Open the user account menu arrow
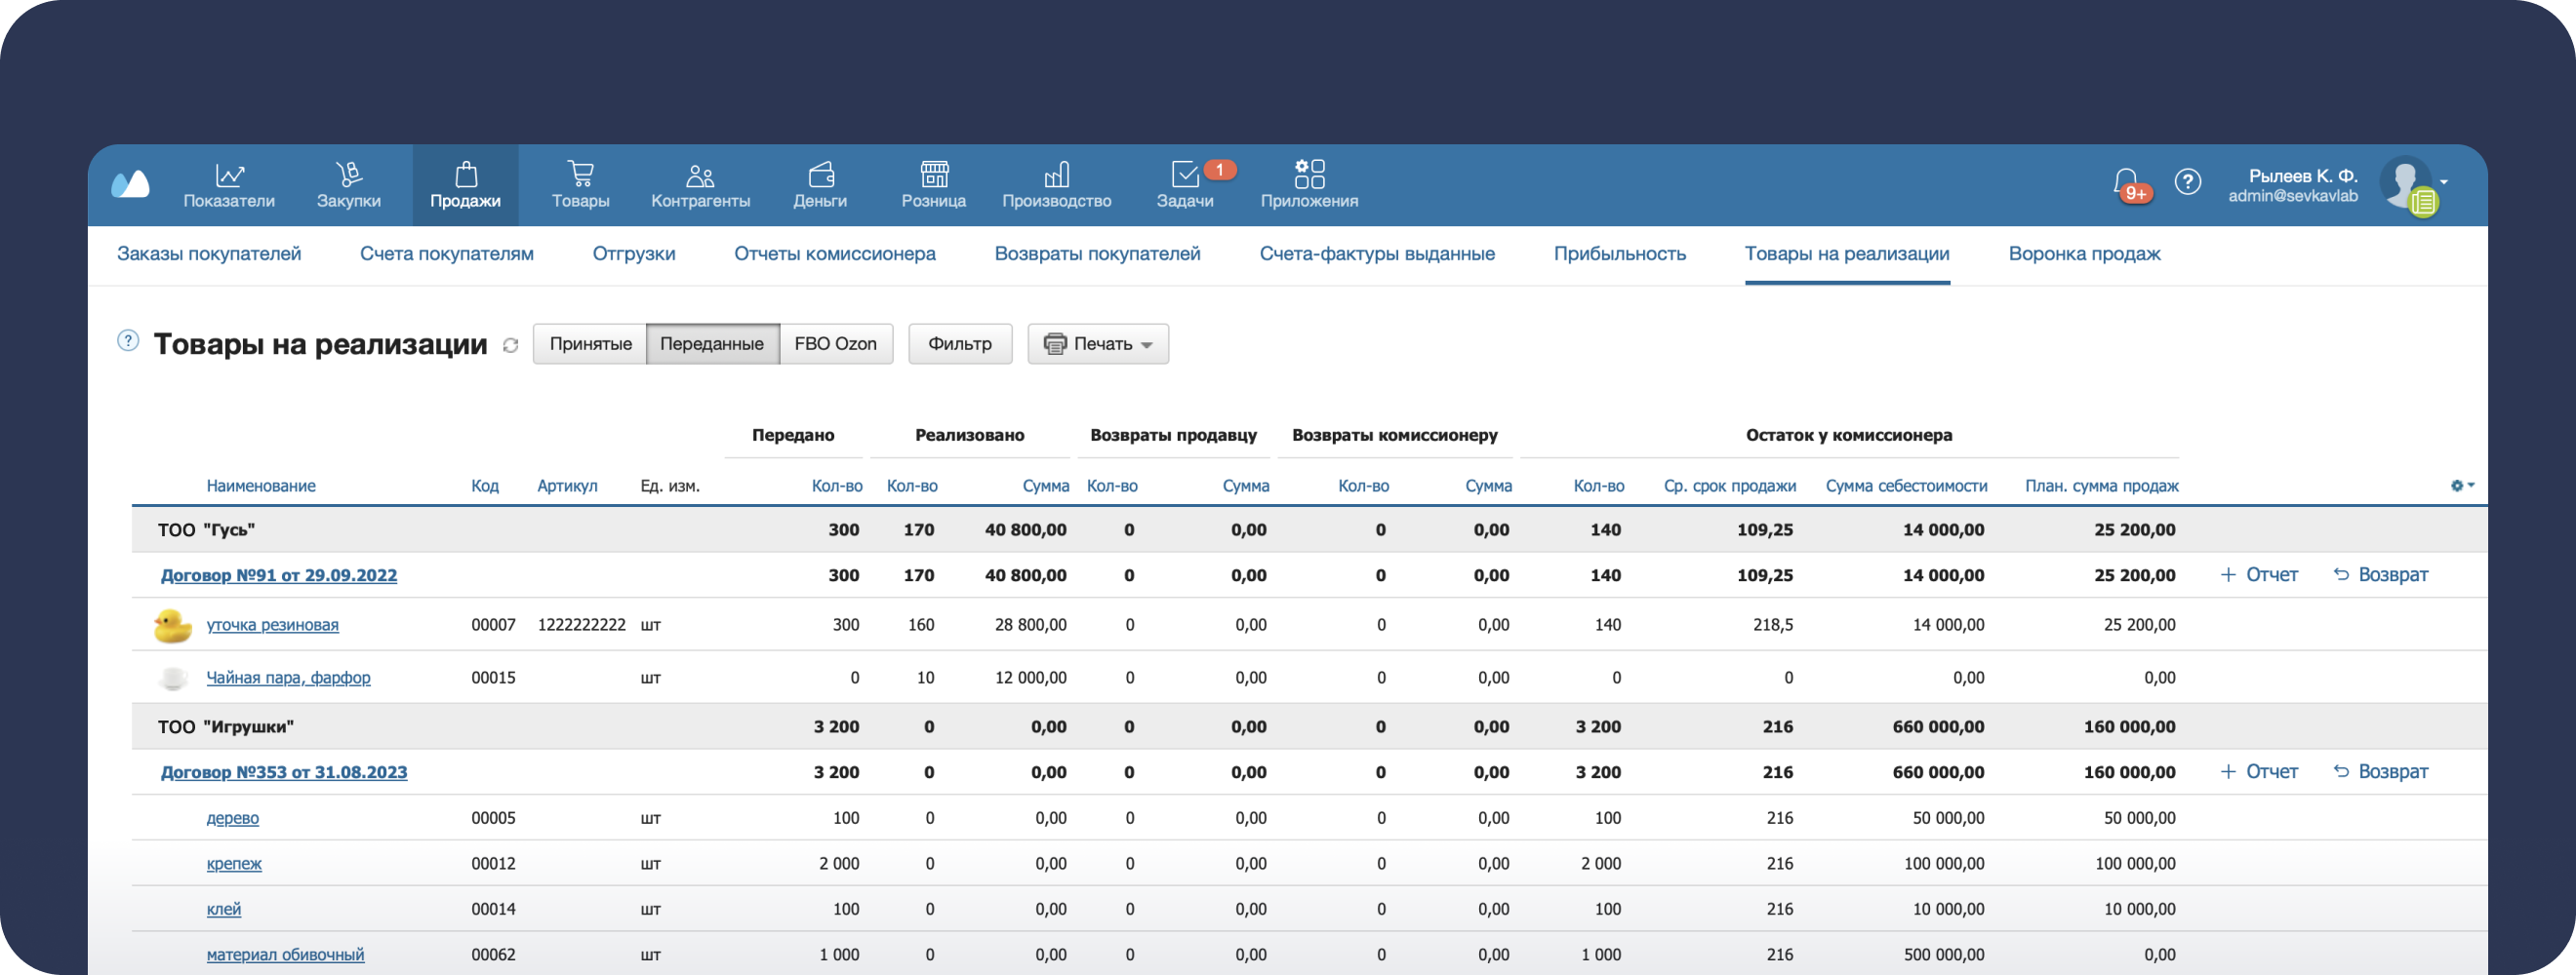This screenshot has height=975, width=2576. coord(2444,181)
